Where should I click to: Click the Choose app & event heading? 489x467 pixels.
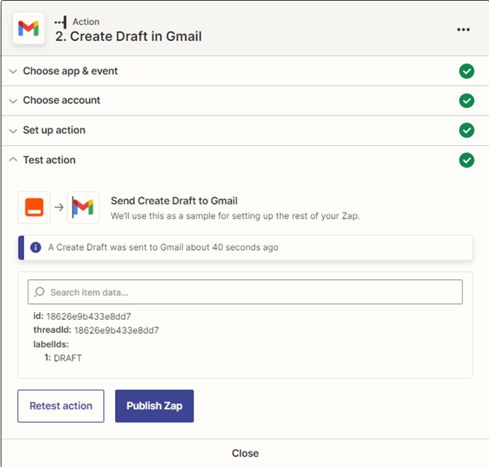(x=70, y=71)
